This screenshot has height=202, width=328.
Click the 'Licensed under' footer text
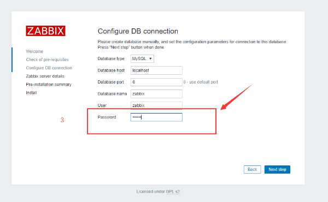click(151, 191)
